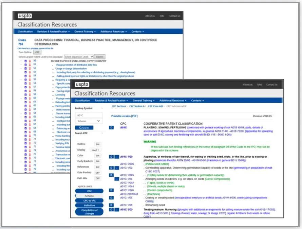This screenshot has height=229, width=302.
Task: Click the Submit button in Class 705 window
Action: click(99, 57)
